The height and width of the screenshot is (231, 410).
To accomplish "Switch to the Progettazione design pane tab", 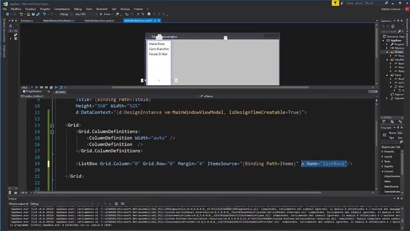I will point(32,92).
